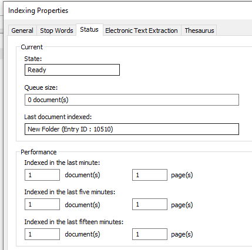Click the "Indexed in the last minute:" label

pos(62,163)
